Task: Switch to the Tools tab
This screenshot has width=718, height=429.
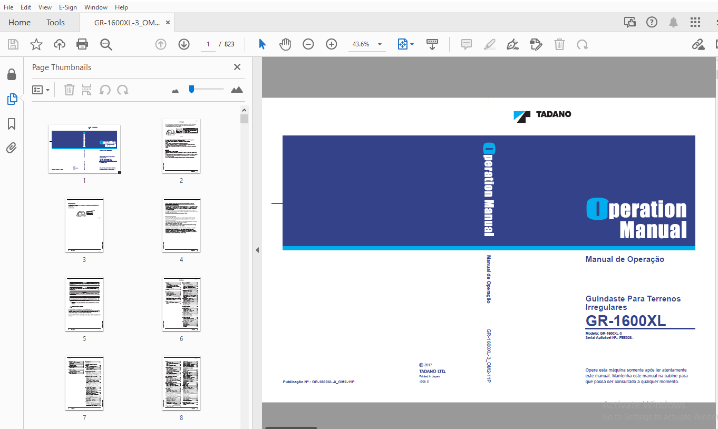Action: click(55, 23)
